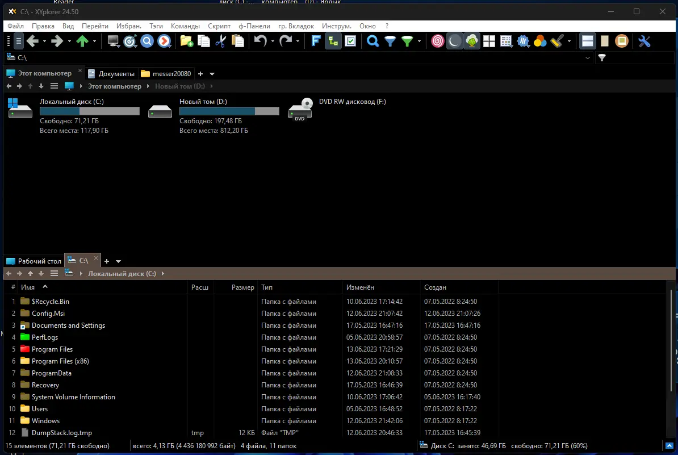Screen dimensions: 678x455
Task: Open dropdown arrow next to Back button
Action: (44, 41)
